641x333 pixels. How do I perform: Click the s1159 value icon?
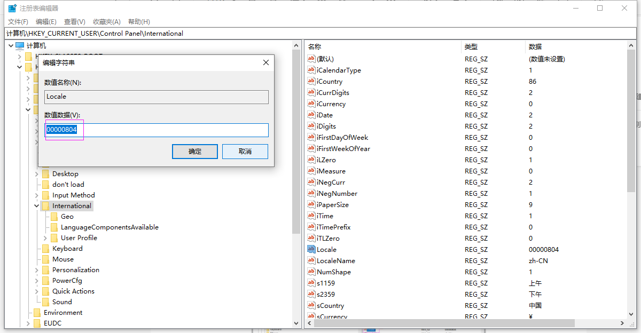click(311, 283)
